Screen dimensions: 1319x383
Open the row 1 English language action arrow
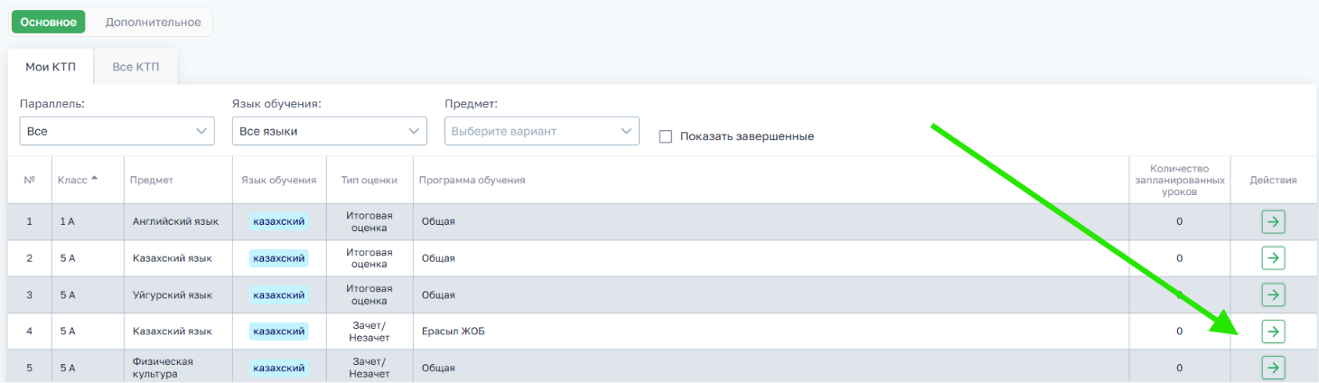point(1273,222)
